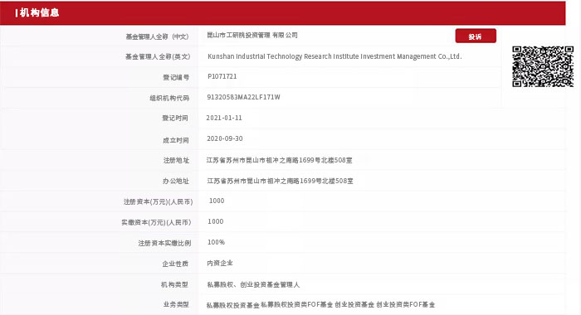
Task: Select the Chinese fund manager name 昆山市工研院投资管理有限公司
Action: pos(252,35)
